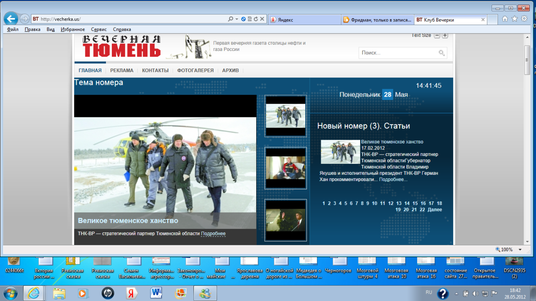This screenshot has height=301, width=536.
Task: Go back with the browser Back arrow
Action: [x=11, y=19]
